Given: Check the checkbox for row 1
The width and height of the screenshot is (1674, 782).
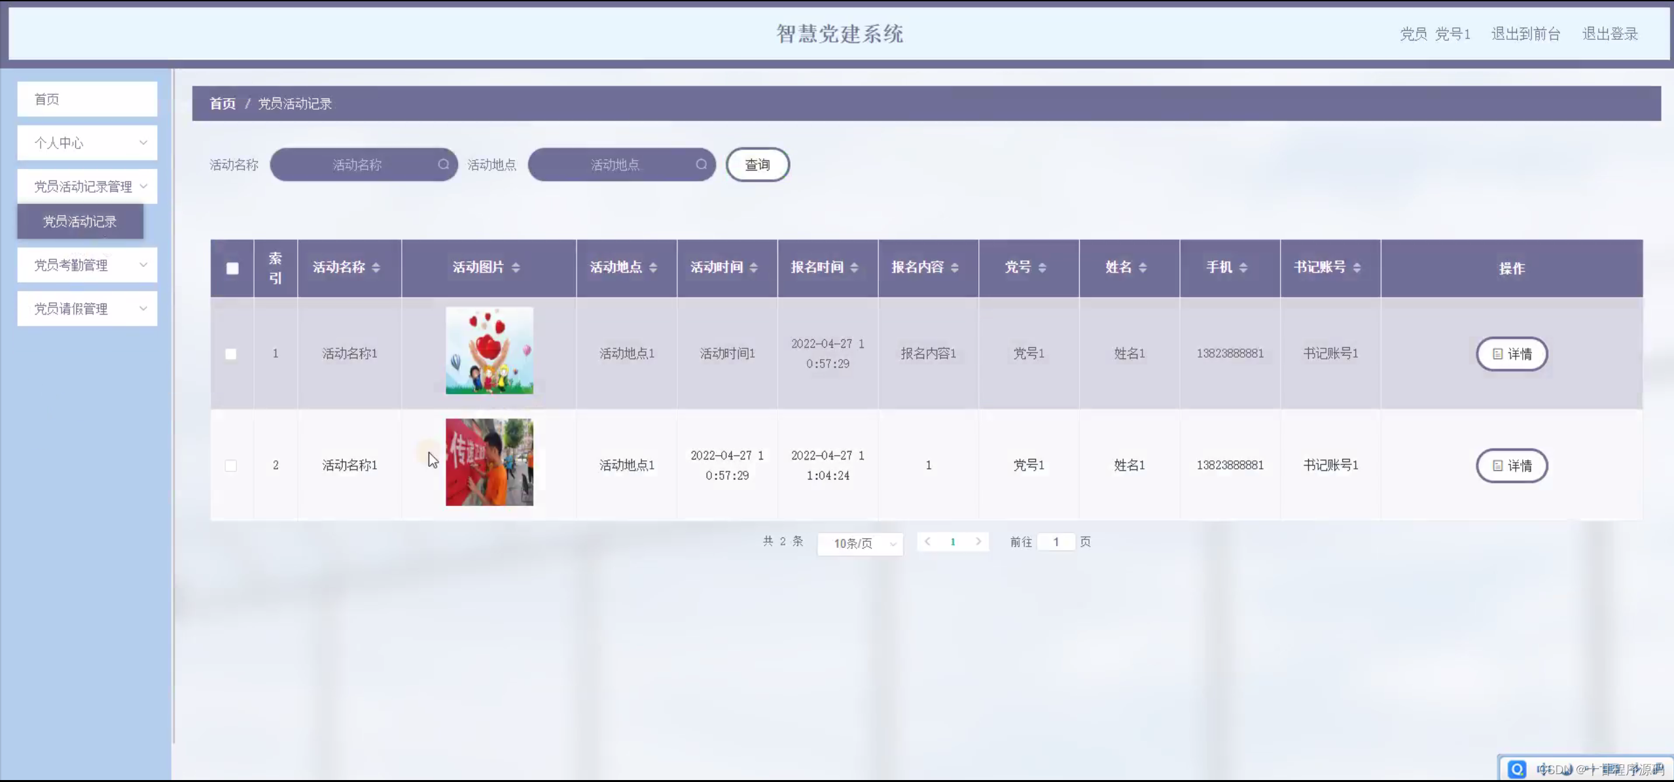Looking at the screenshot, I should pyautogui.click(x=231, y=354).
